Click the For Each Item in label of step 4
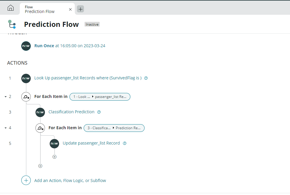 tap(65, 128)
